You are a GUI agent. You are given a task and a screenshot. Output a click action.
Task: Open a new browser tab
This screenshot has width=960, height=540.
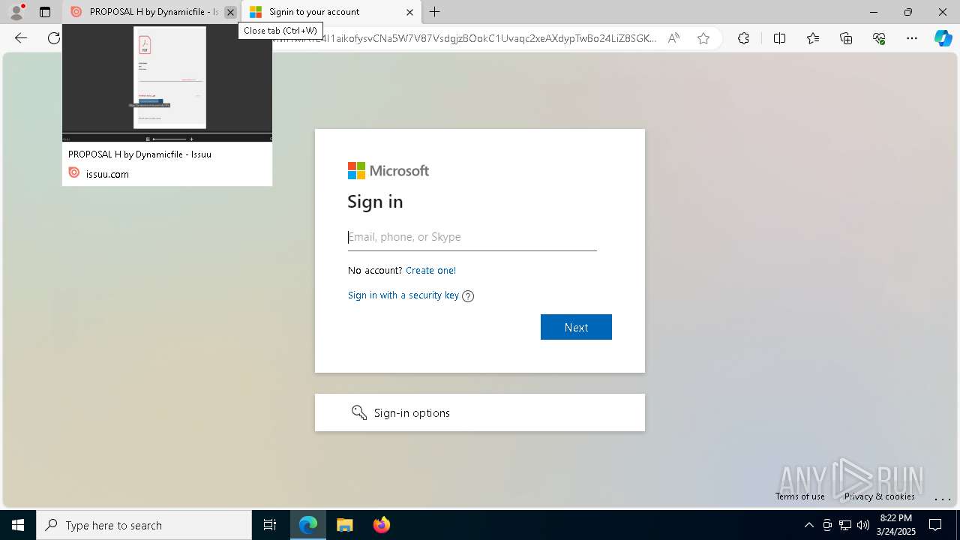(x=435, y=12)
